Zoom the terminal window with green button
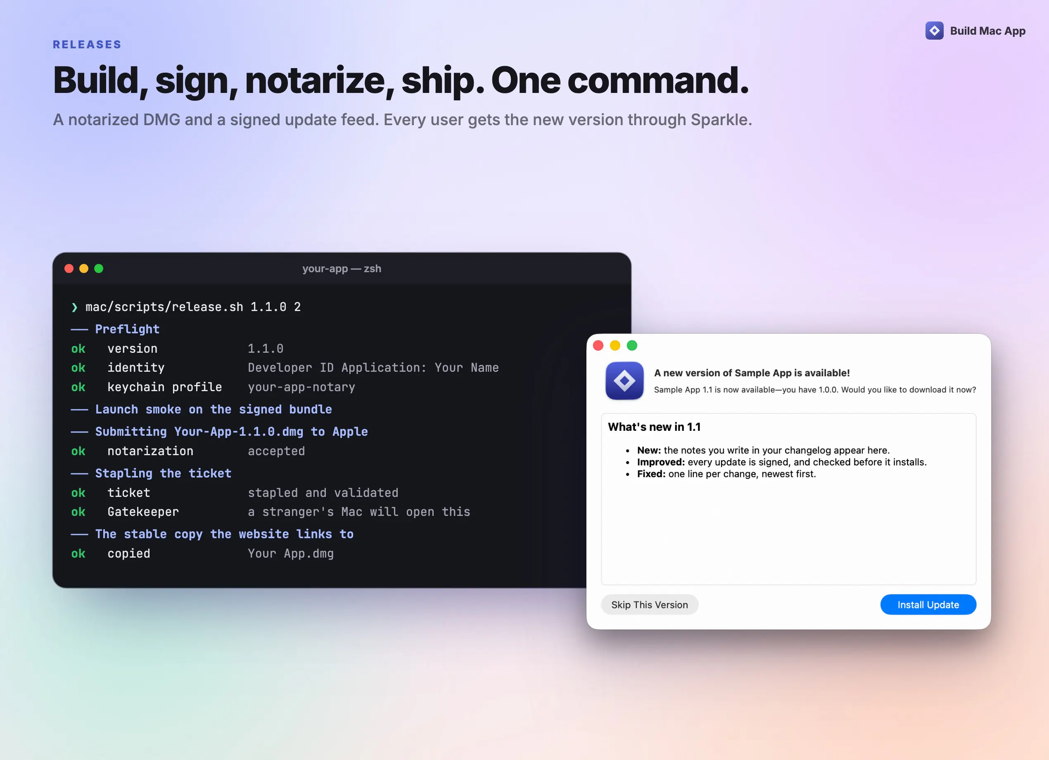Viewport: 1049px width, 760px height. [99, 269]
